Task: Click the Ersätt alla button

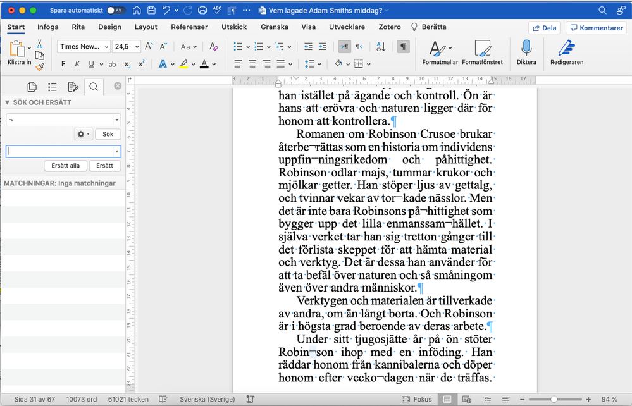Action: 65,166
